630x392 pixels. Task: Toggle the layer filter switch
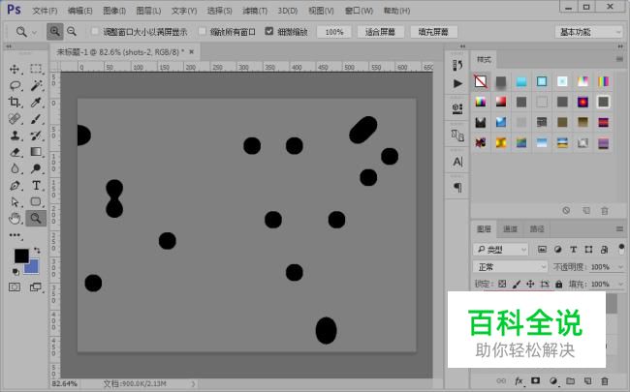[x=621, y=249]
